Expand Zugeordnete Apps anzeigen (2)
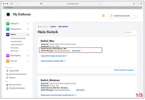The image size is (145, 100). (x=54, y=56)
